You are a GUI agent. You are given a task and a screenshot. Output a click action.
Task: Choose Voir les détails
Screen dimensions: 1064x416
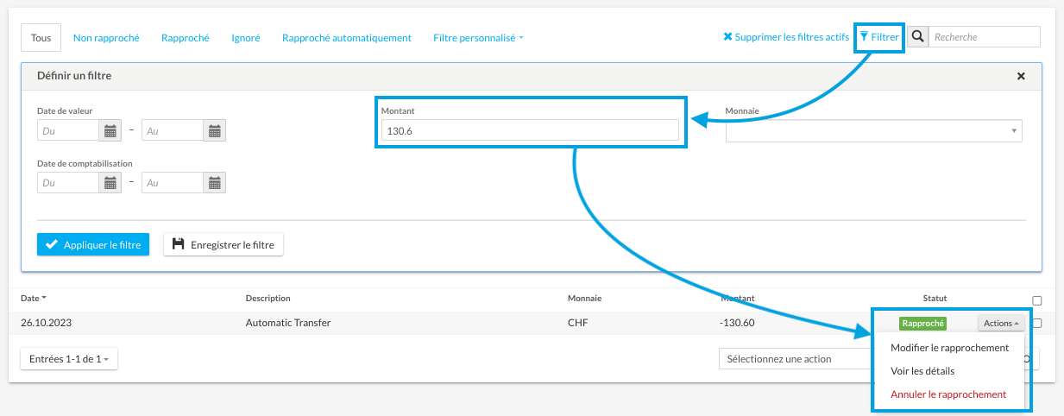pyautogui.click(x=922, y=371)
